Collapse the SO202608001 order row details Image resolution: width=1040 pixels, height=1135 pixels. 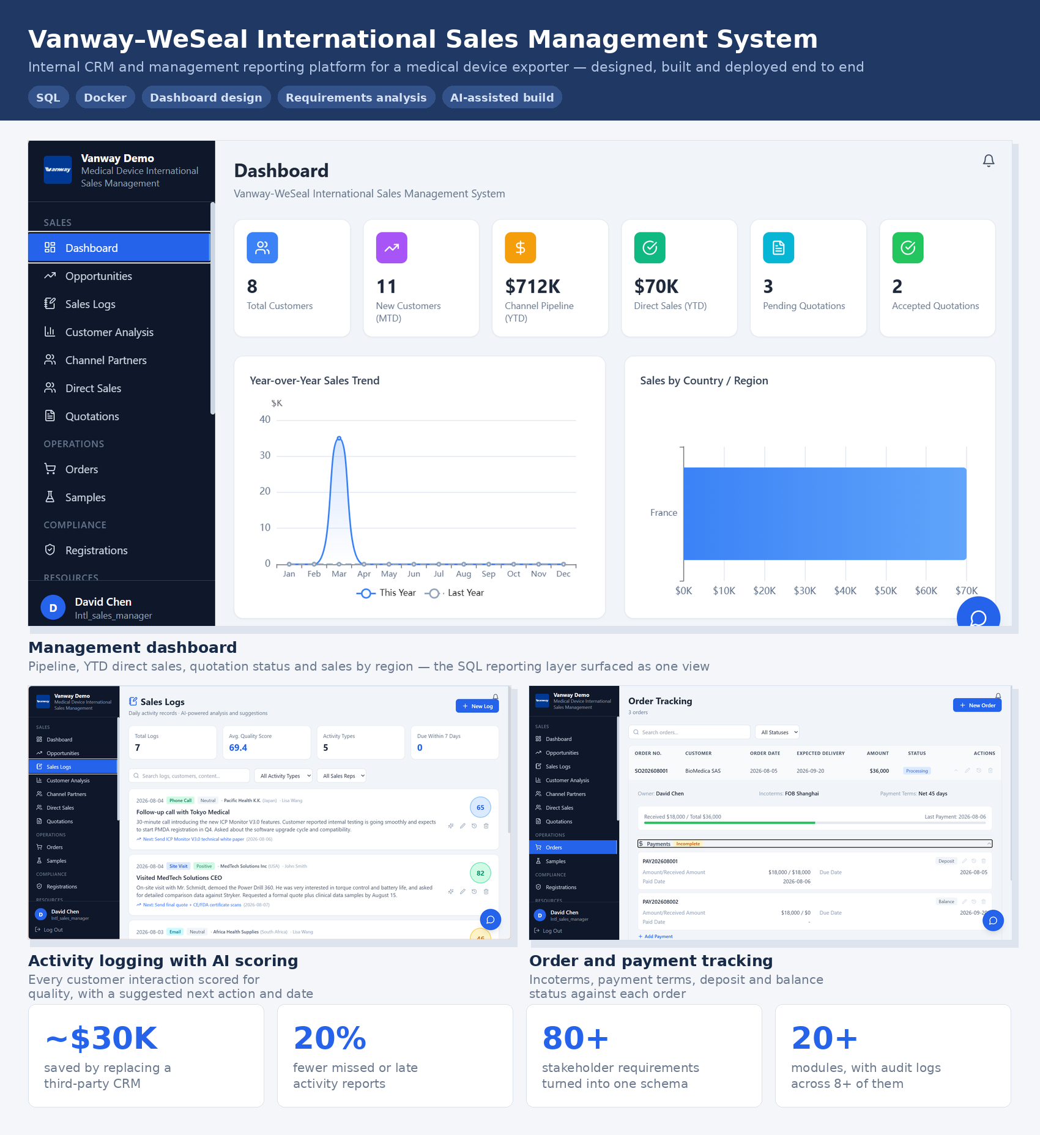click(956, 770)
